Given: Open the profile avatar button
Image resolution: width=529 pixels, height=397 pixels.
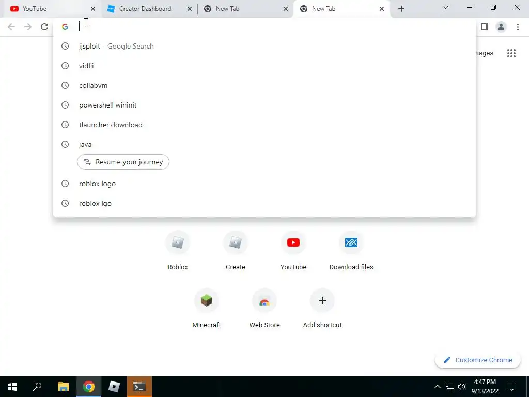Looking at the screenshot, I should point(501,27).
